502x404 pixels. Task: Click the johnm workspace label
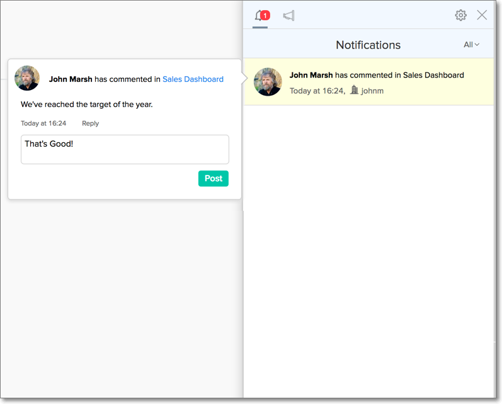click(372, 91)
